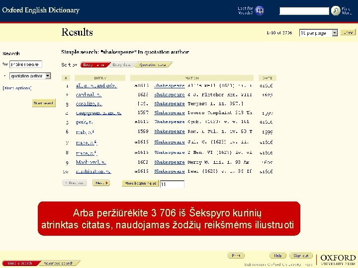Switch to Advanced search tab
The image size is (358, 268).
click(x=59, y=263)
